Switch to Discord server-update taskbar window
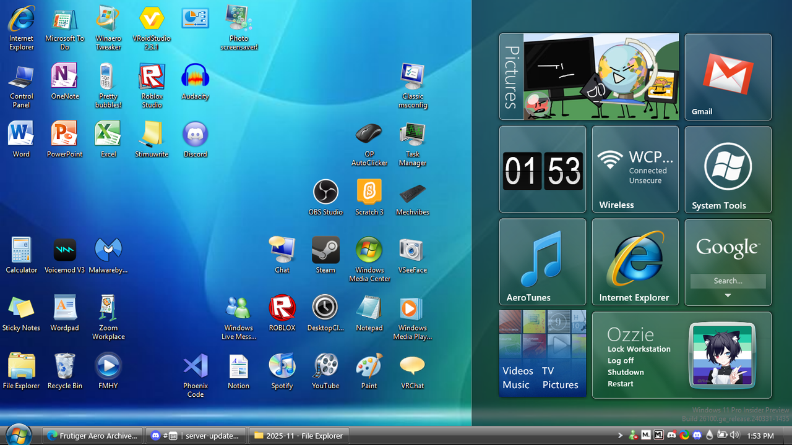The width and height of the screenshot is (792, 445). coord(196,436)
